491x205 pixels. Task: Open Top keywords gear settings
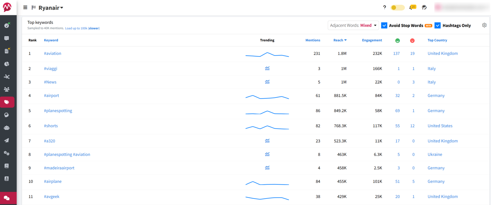point(484,25)
